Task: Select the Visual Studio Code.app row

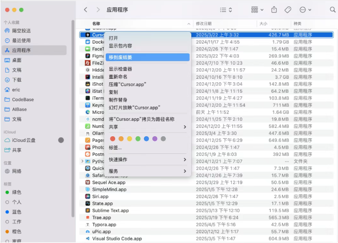Action: [206, 239]
